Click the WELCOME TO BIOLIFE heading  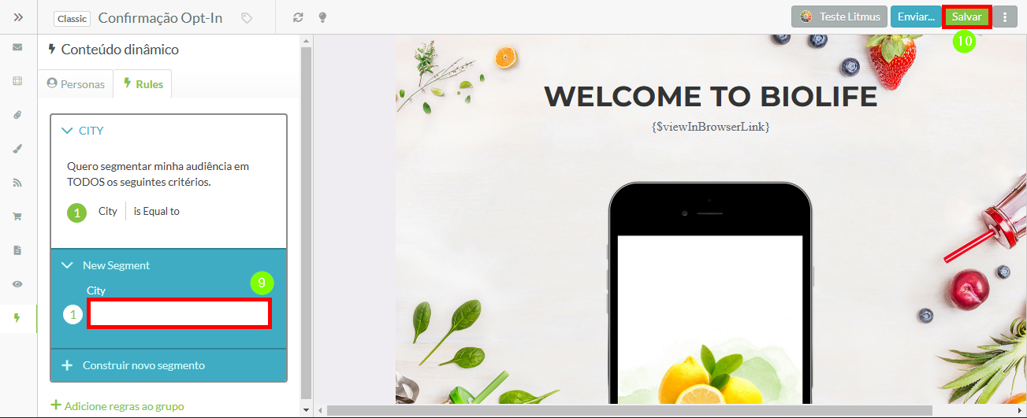pyautogui.click(x=710, y=96)
